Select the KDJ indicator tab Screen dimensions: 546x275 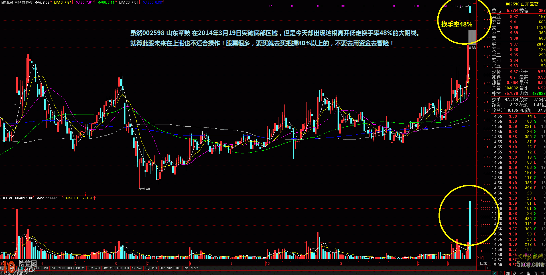tap(147, 268)
